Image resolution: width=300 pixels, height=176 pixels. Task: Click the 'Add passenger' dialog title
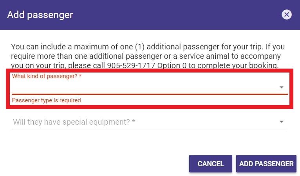click(40, 15)
